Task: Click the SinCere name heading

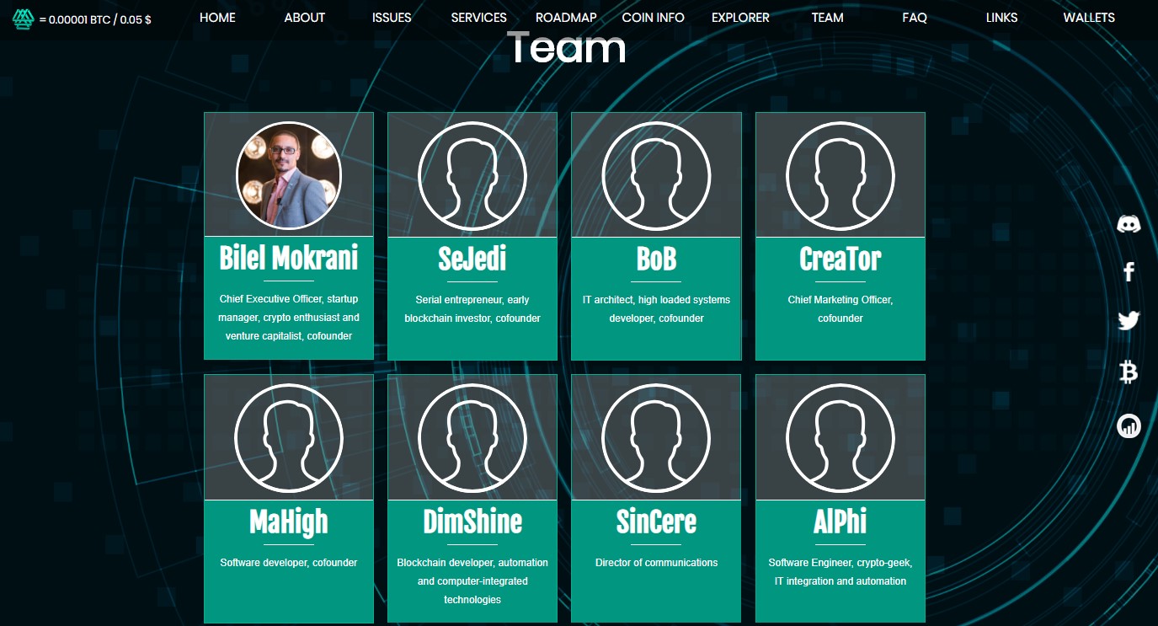Action: pyautogui.click(x=656, y=522)
